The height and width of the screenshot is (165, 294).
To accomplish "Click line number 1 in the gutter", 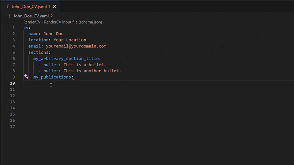I will [x=13, y=28].
